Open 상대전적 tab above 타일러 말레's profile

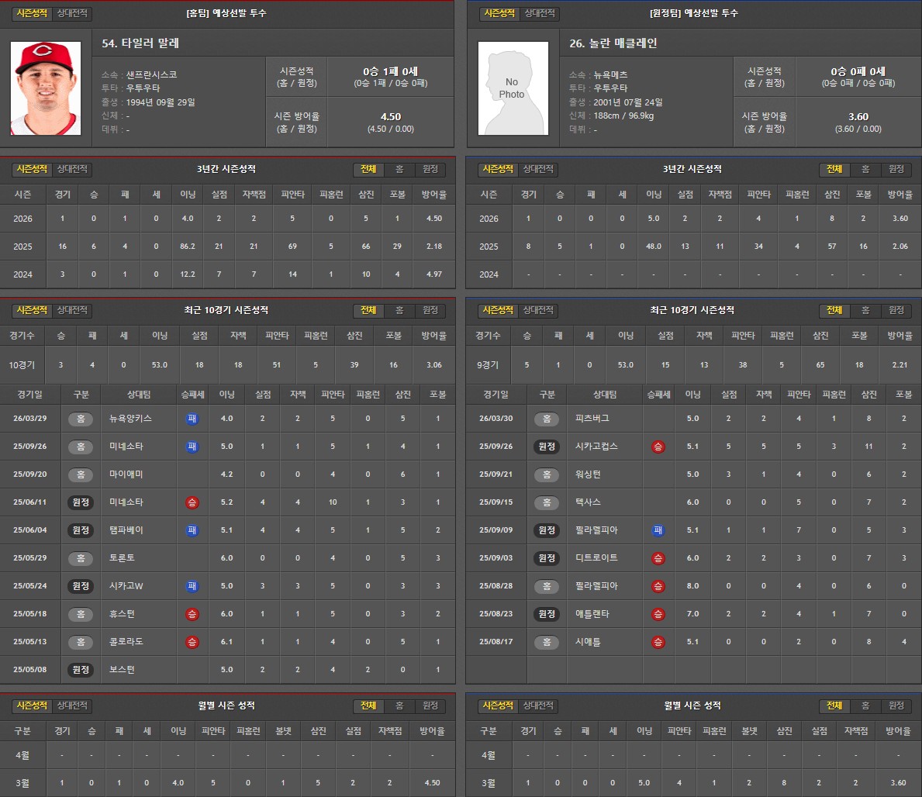(x=73, y=14)
